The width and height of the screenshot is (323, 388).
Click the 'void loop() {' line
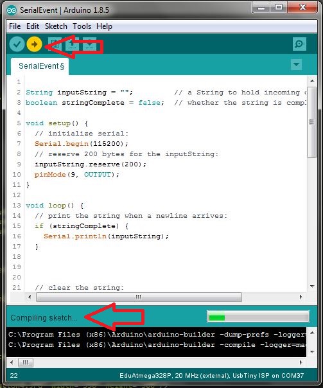(55, 206)
